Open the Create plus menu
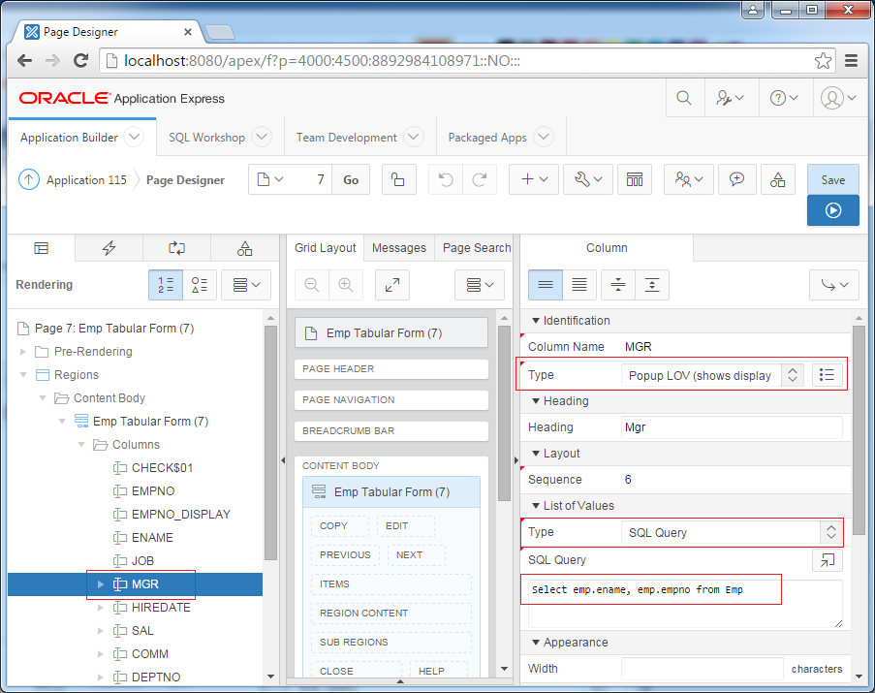The height and width of the screenshot is (693, 875). [534, 179]
